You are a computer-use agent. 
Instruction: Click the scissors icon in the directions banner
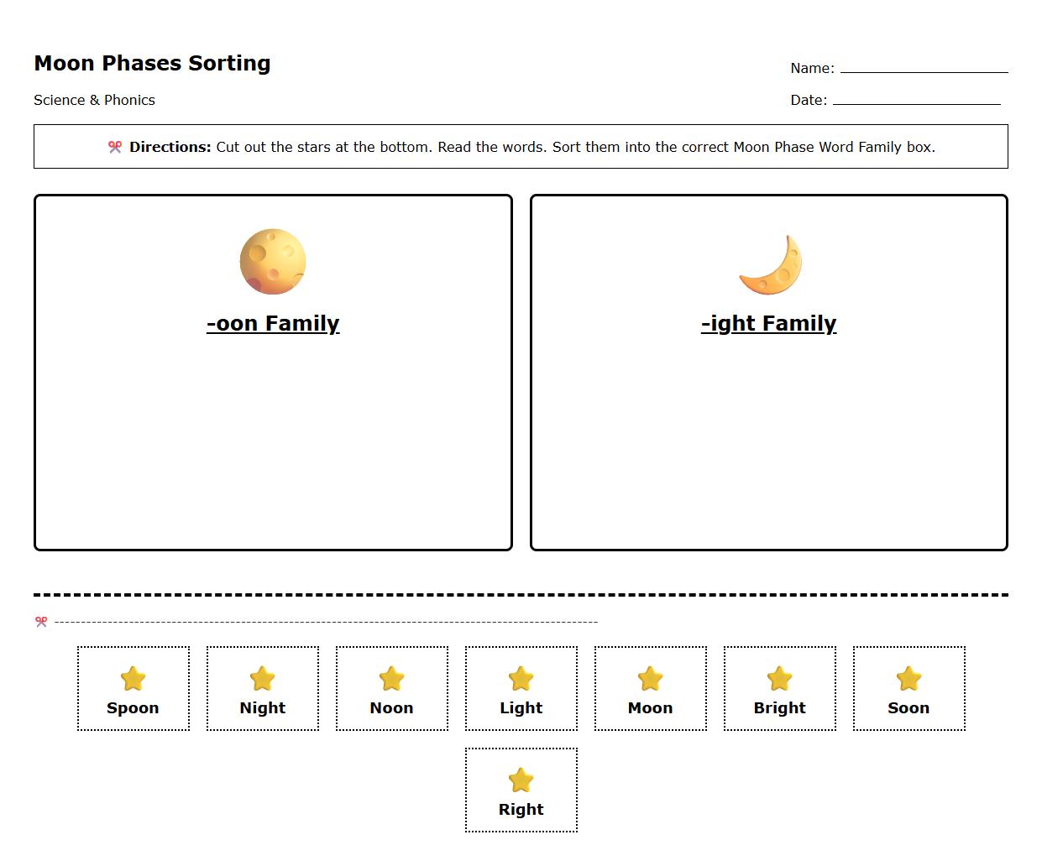click(x=115, y=146)
